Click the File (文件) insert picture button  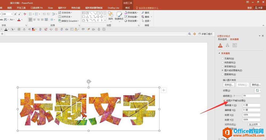228,85
